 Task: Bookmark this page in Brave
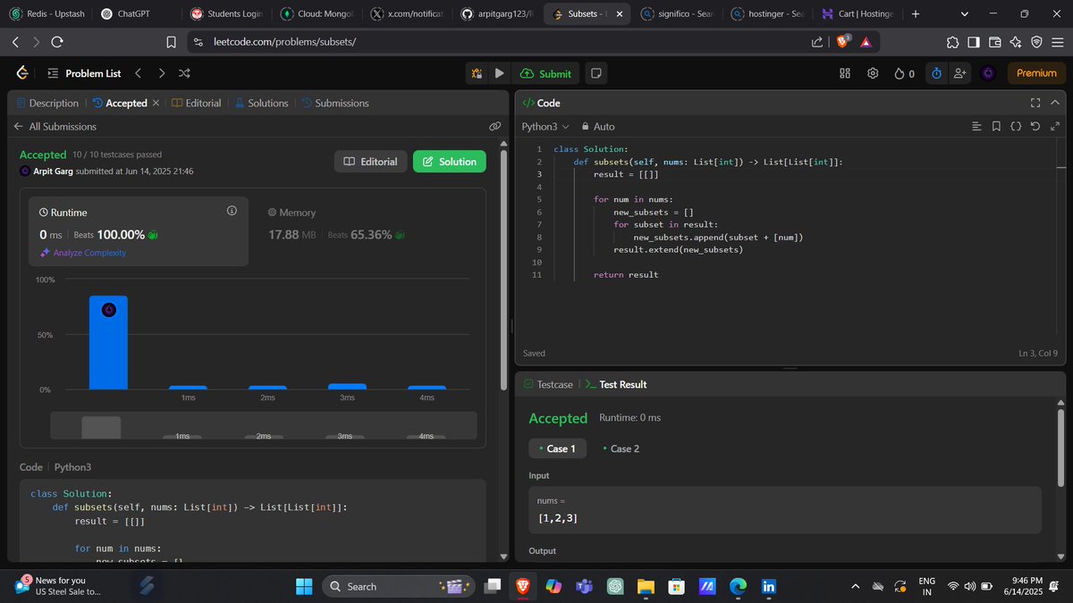click(171, 42)
